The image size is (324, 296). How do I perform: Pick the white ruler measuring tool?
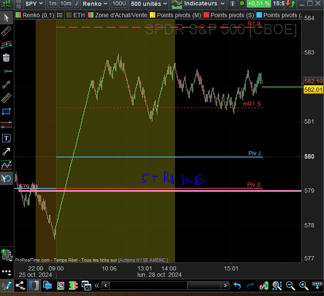pos(6,31)
